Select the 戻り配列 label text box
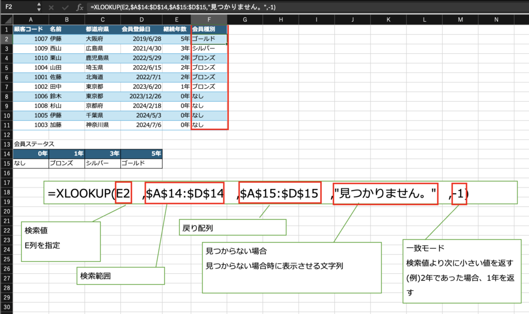The width and height of the screenshot is (529, 314). (x=232, y=227)
